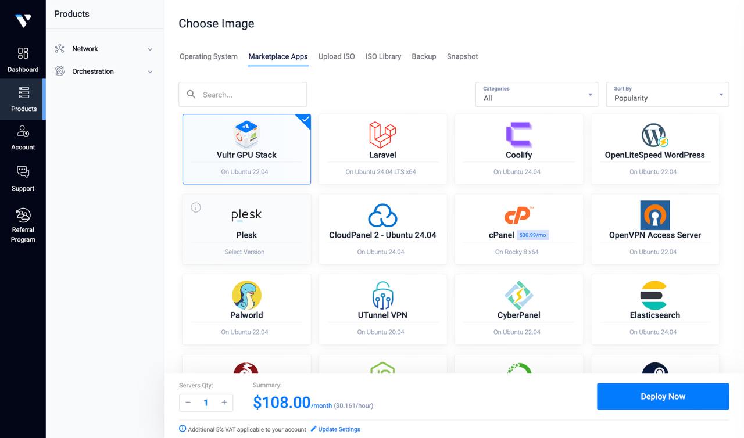This screenshot has height=438, width=744.
Task: Select the CyberPanel app
Action: click(518, 310)
